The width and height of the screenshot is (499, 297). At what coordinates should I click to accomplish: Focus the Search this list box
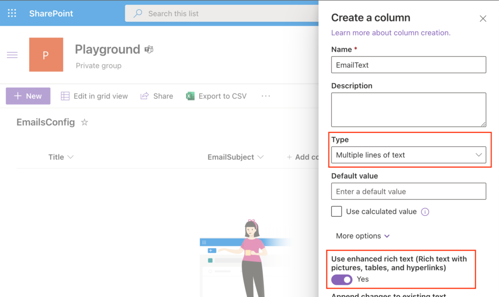pos(222,14)
